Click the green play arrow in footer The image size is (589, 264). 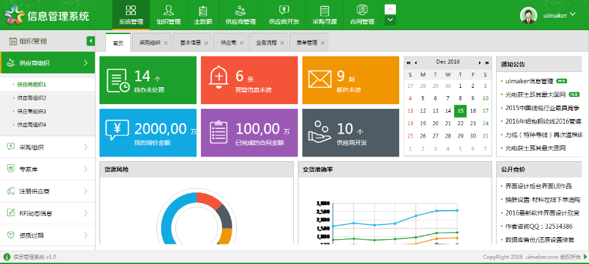click(x=585, y=257)
